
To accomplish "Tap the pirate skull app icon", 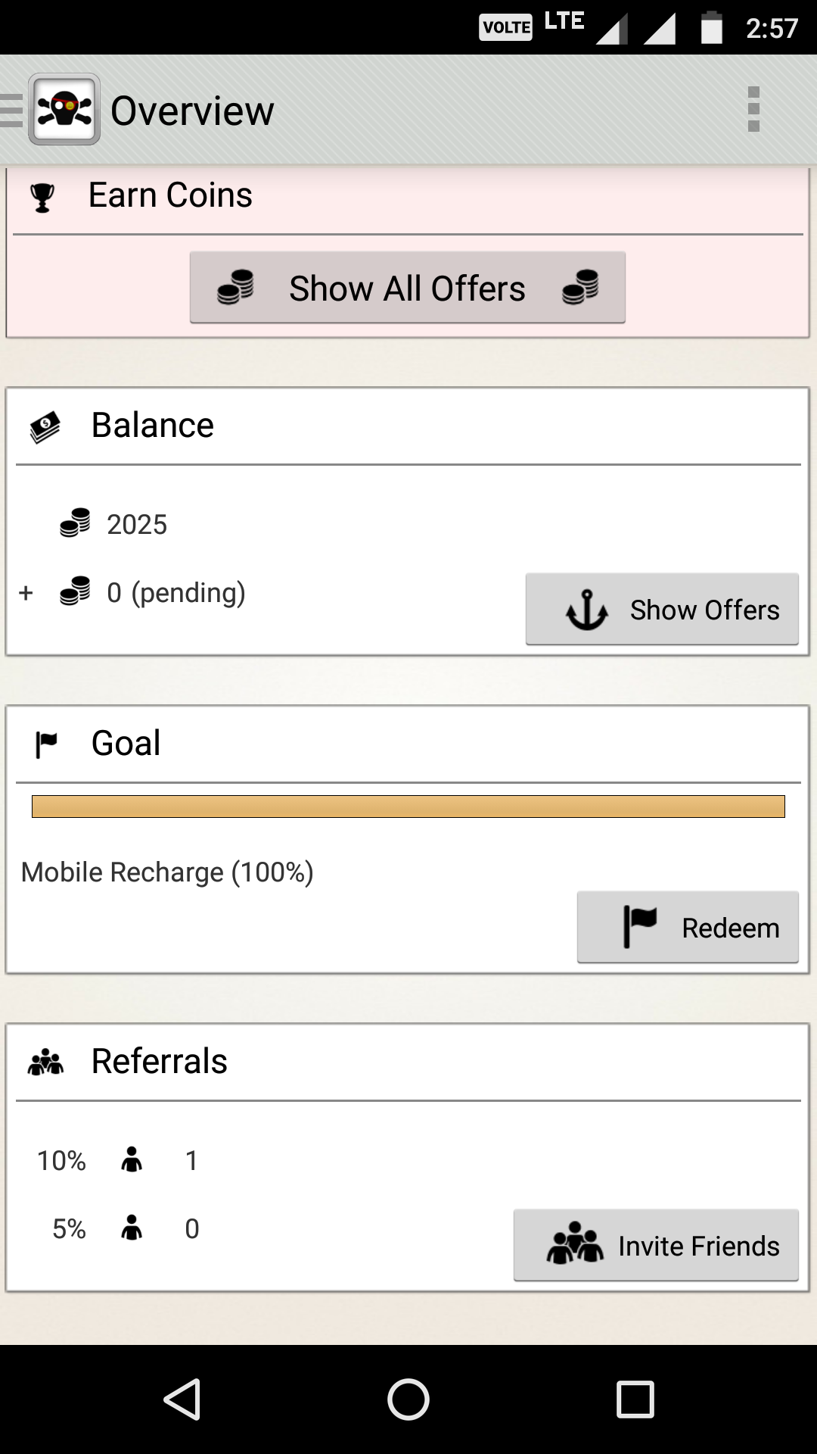I will coord(64,110).
